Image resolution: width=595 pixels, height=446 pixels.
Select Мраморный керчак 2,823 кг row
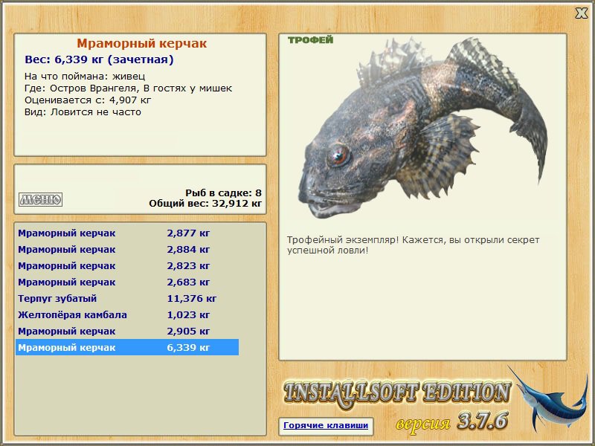pos(127,266)
